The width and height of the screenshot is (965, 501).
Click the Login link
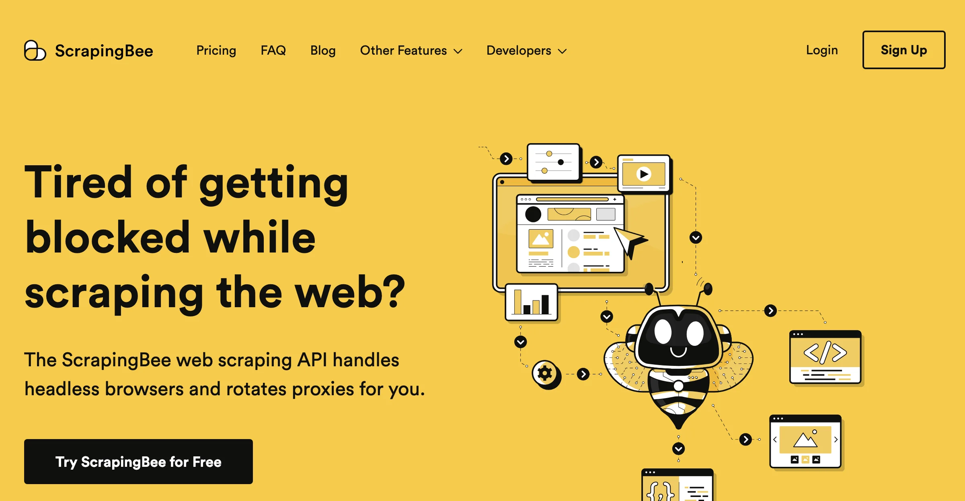click(821, 50)
